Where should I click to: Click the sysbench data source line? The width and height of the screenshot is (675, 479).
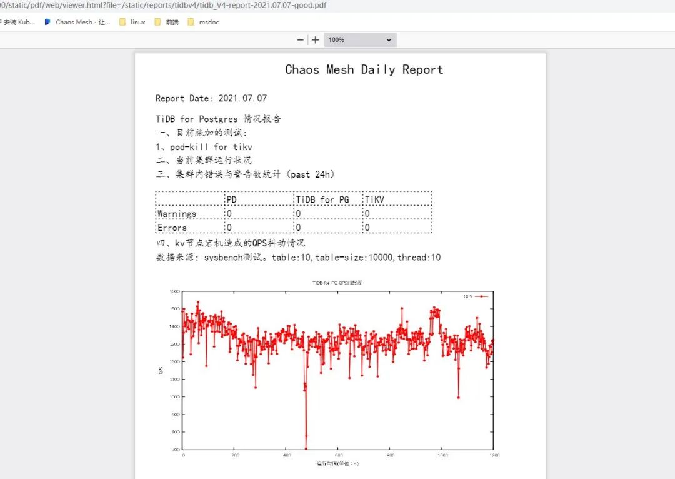coord(298,257)
